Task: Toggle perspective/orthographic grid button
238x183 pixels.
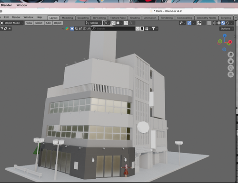Action: click(x=230, y=74)
